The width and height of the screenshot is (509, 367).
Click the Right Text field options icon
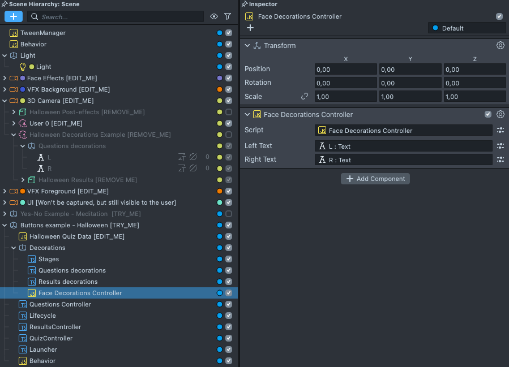tap(501, 160)
